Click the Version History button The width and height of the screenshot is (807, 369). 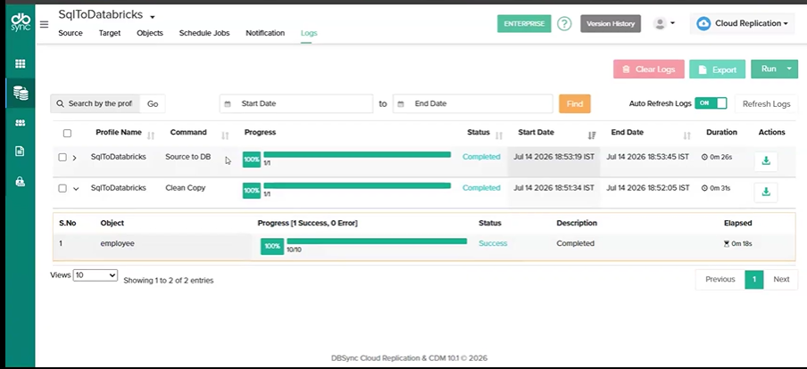click(611, 24)
